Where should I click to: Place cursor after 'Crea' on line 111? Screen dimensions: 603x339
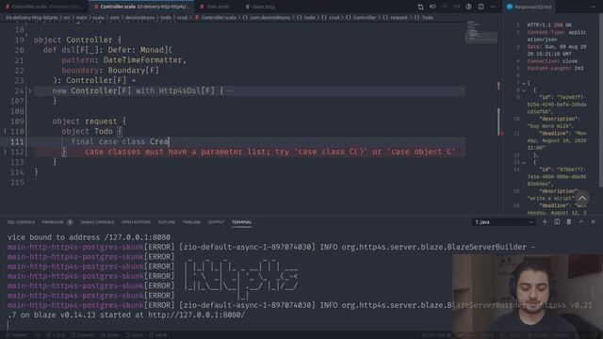(x=170, y=141)
